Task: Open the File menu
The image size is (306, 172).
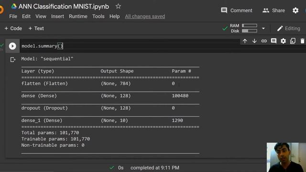Action: (x=13, y=16)
